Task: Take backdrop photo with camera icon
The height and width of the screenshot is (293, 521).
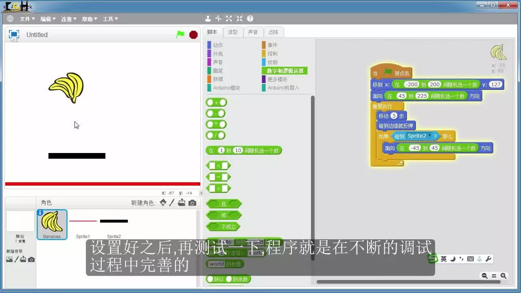Action: (31, 260)
